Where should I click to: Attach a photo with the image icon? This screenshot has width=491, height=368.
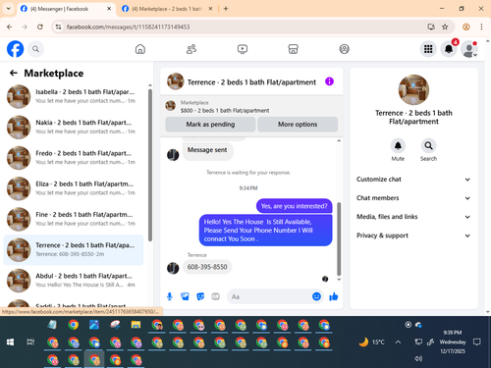(185, 296)
